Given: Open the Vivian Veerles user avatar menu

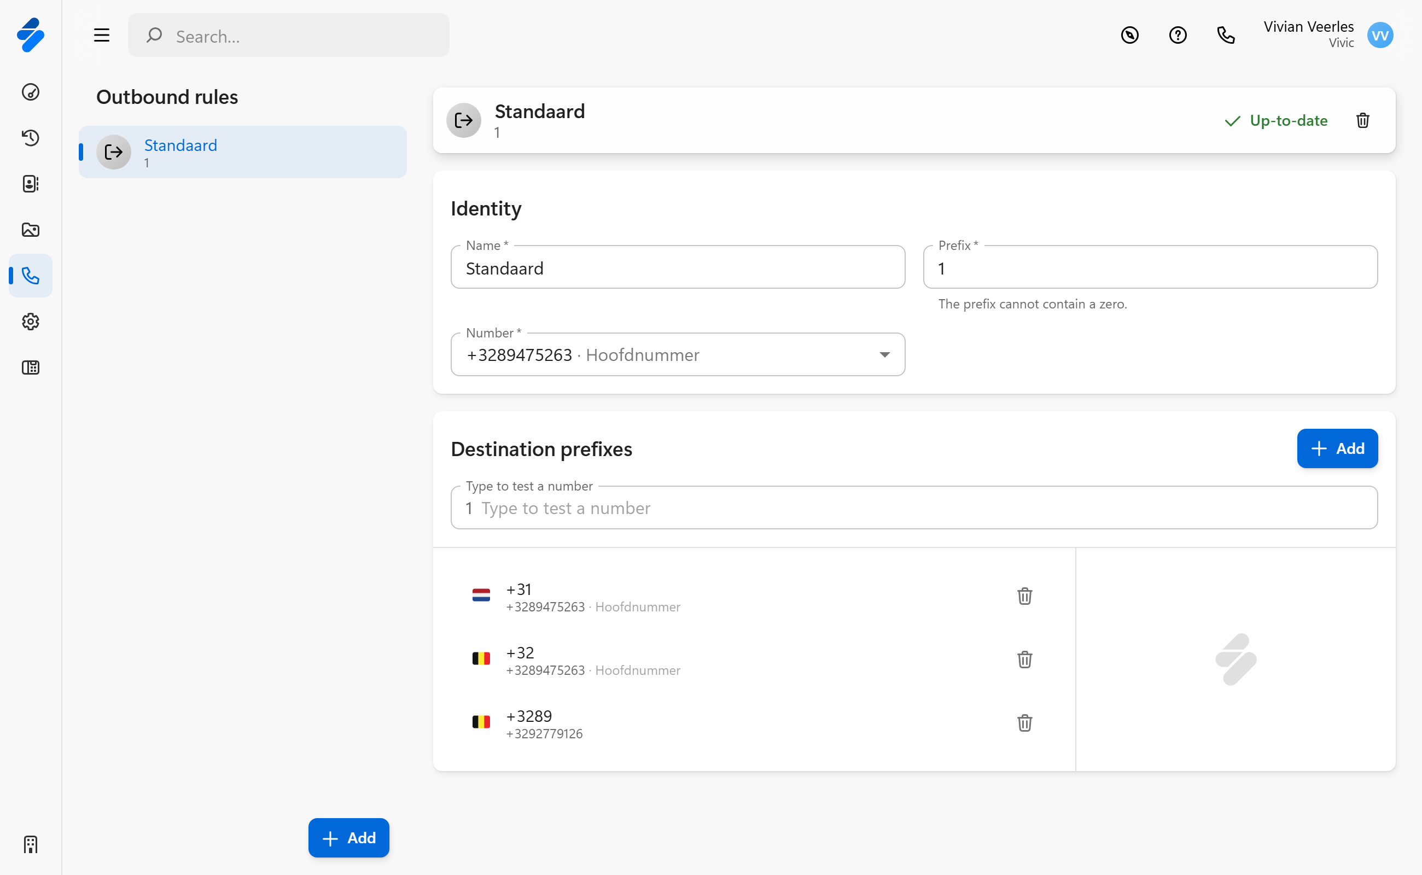Looking at the screenshot, I should (x=1380, y=36).
